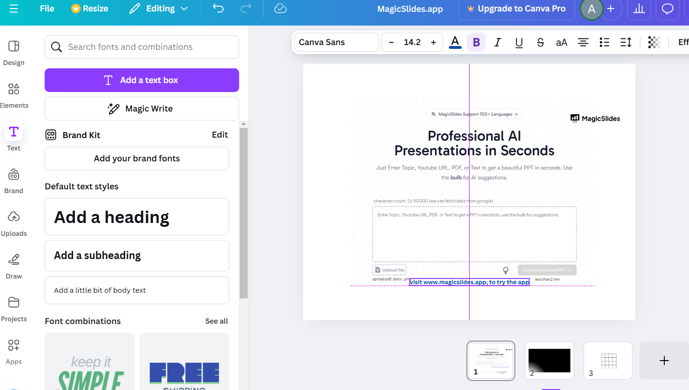Select page 2 thumbnail

tap(549, 361)
